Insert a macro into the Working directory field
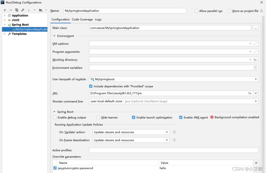 [250, 60]
